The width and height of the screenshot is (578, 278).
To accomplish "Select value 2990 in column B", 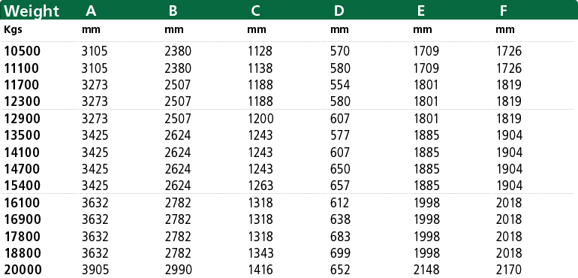I will click(x=179, y=270).
